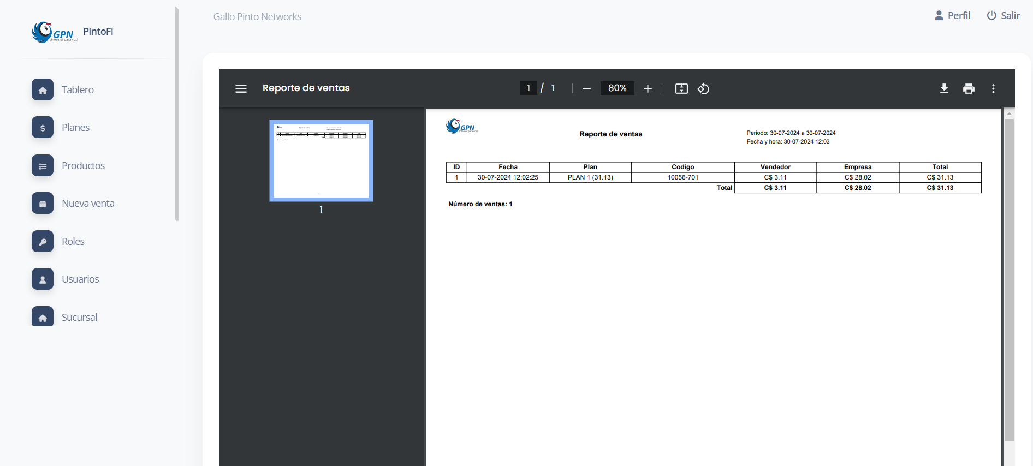Screen dimensions: 1033x466
Task: Click the zoom out minus button
Action: (586, 88)
